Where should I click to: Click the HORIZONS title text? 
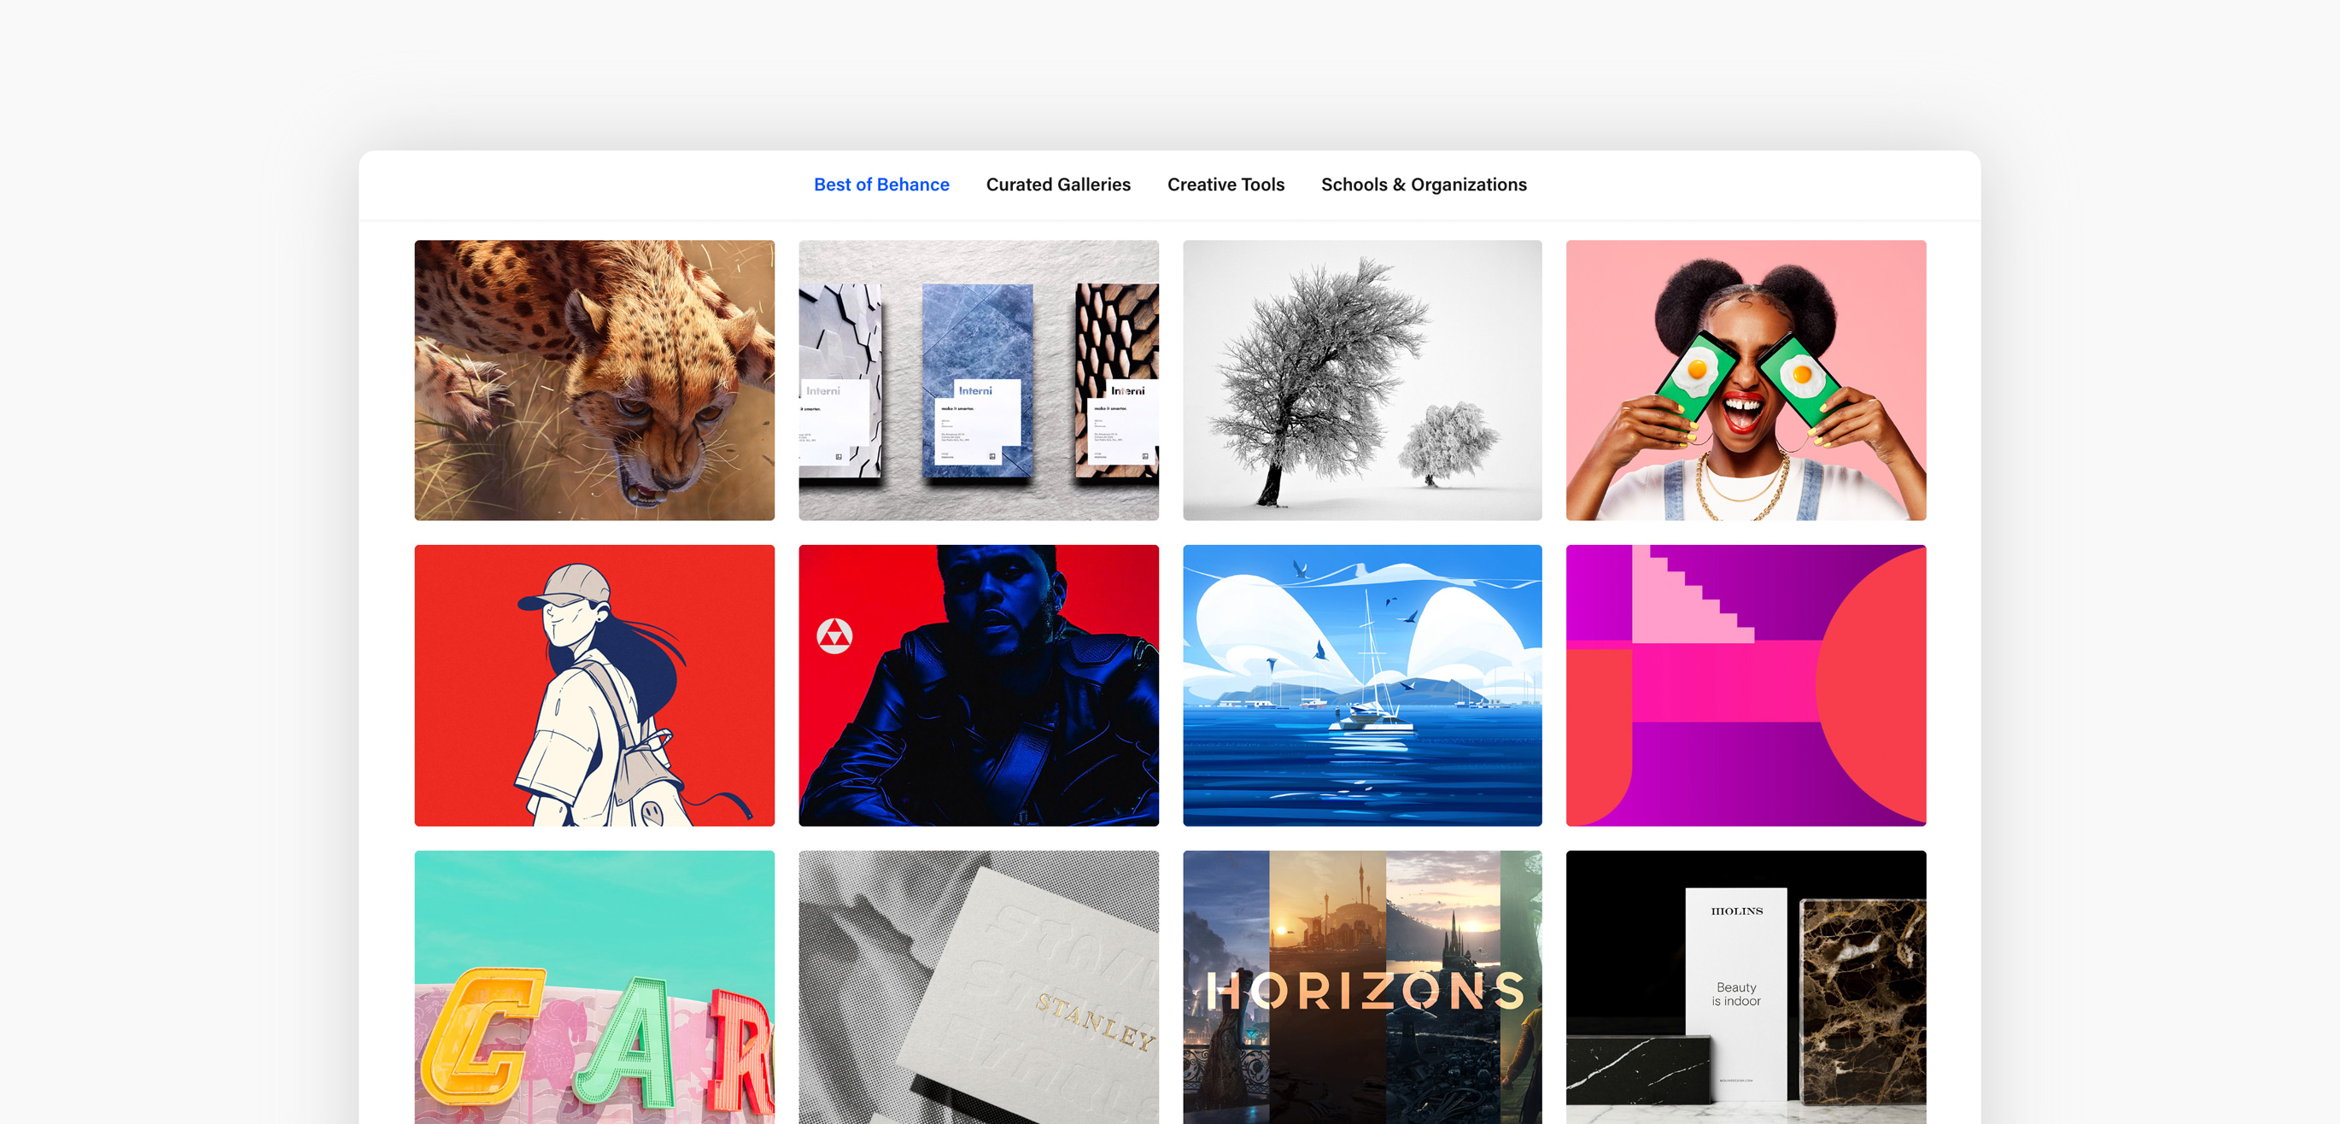[x=1364, y=992]
